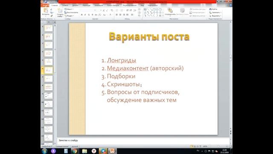Open the Рецензирование (Review) ribbon tab
The height and width of the screenshot is (154, 273).
point(130,6)
